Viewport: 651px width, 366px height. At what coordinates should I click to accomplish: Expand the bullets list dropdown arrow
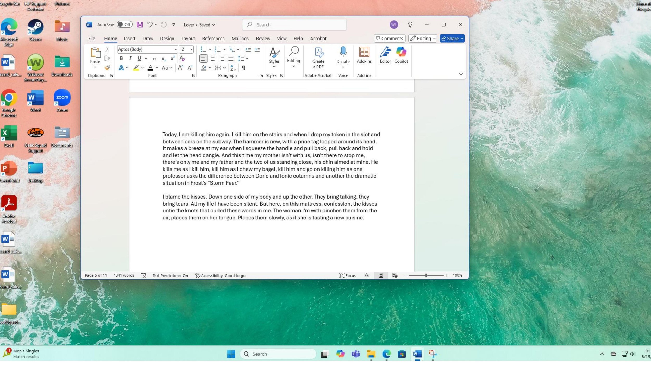(210, 49)
